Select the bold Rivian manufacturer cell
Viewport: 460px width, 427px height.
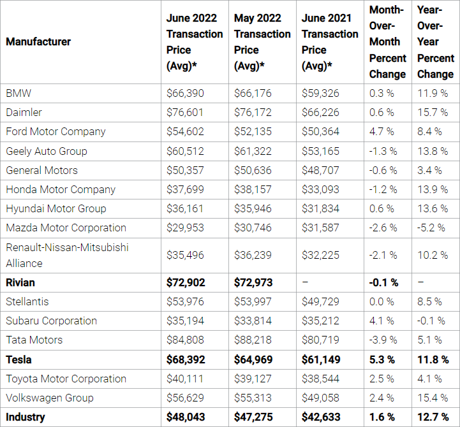20,282
